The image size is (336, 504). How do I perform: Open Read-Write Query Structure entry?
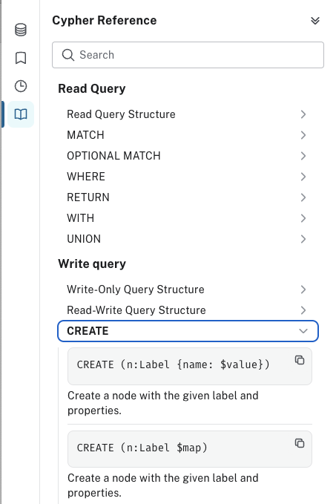[x=188, y=310]
